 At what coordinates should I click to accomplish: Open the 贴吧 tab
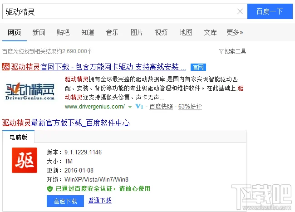[x=63, y=33]
